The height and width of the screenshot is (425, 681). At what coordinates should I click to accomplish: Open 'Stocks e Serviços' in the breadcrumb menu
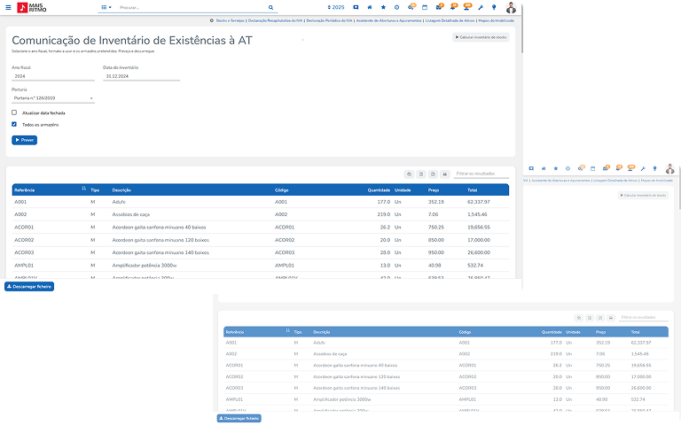tap(226, 20)
